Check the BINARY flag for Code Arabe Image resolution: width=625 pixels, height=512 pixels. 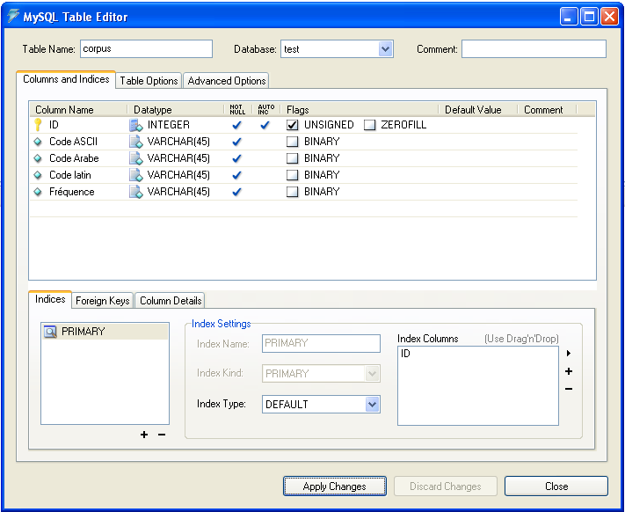[x=293, y=158]
